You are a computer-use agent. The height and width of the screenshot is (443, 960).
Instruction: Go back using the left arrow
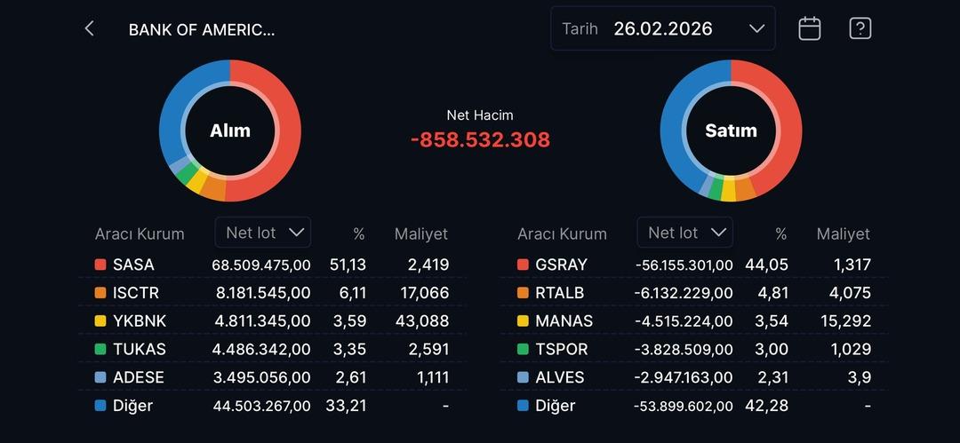89,28
